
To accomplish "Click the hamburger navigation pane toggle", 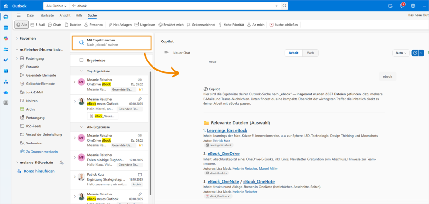I will tap(19, 15).
